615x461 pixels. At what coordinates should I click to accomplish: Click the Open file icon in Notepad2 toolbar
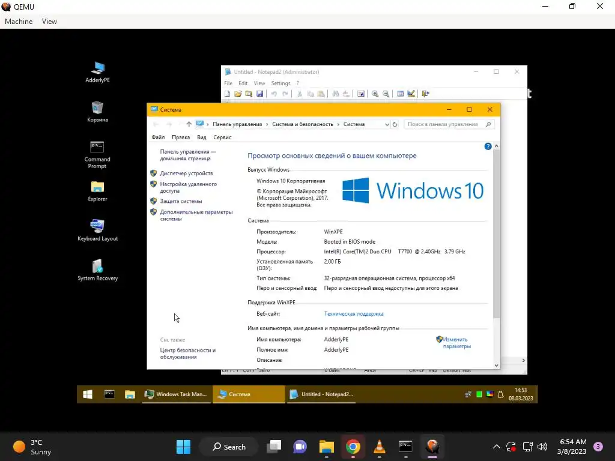pyautogui.click(x=238, y=94)
